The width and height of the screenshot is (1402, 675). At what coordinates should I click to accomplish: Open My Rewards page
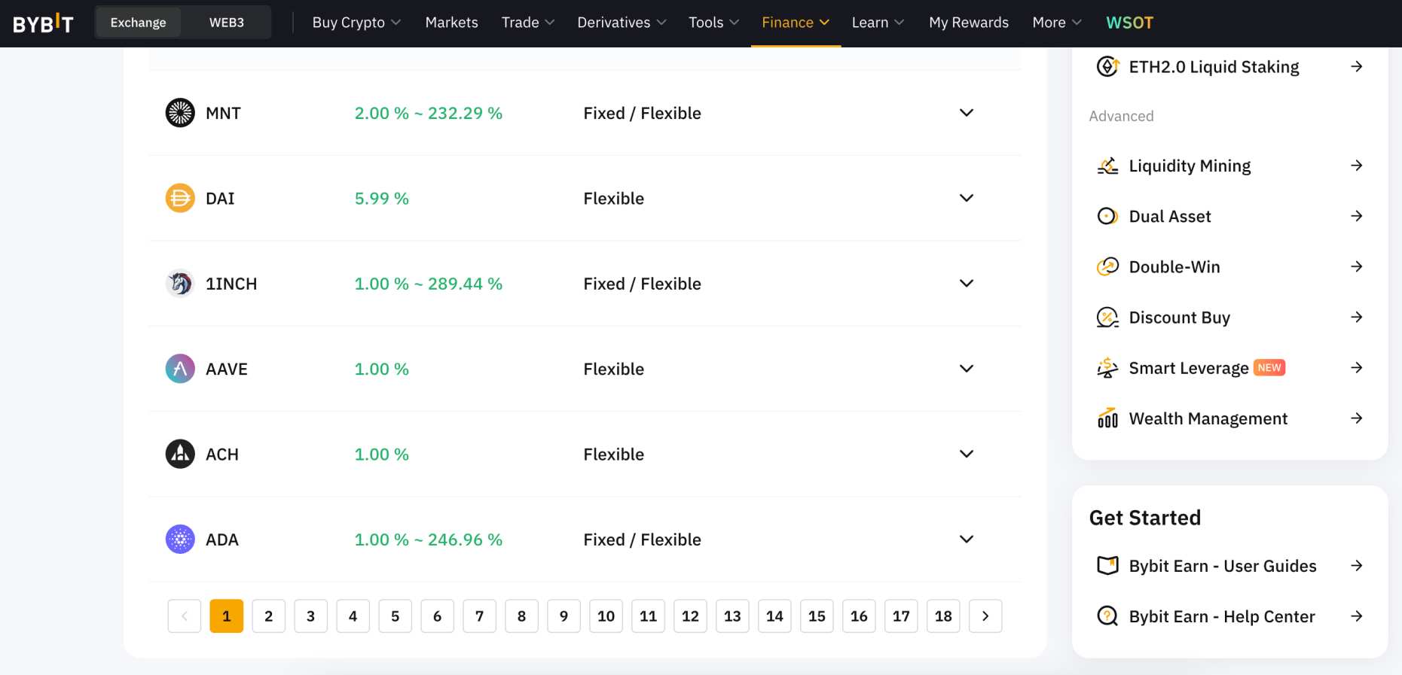[x=969, y=23]
